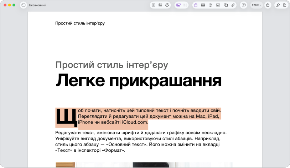Open the 200% zoom dropdown
290x168 pixels.
(257, 5)
